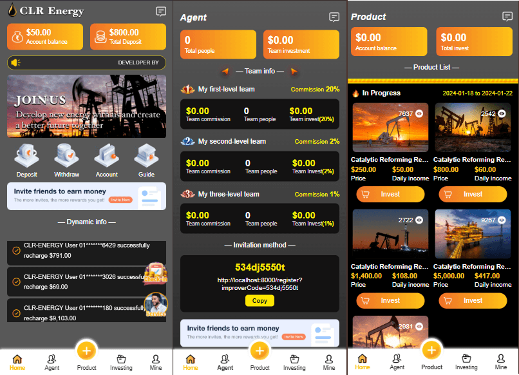Open chat message icon on Agent header
The image size is (519, 375).
[x=334, y=17]
